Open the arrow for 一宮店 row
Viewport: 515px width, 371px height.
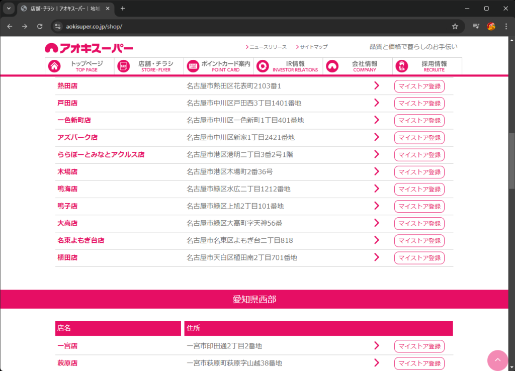(x=377, y=345)
